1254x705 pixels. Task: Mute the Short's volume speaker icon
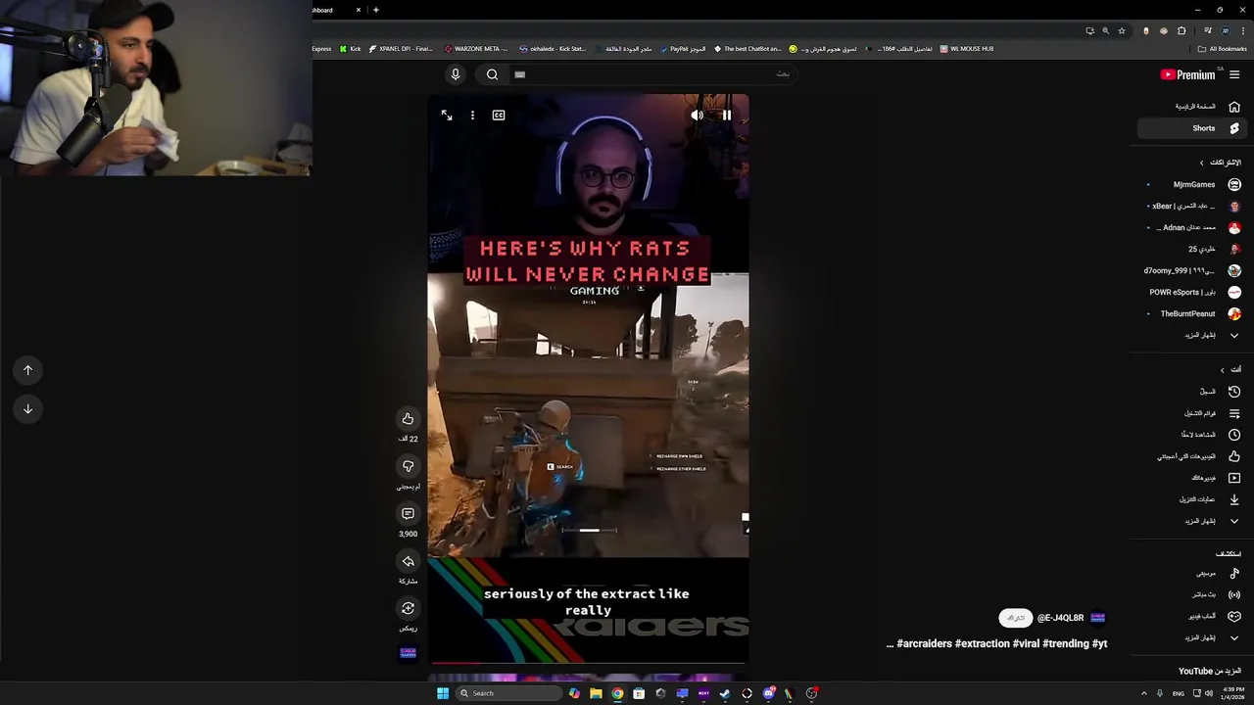(x=697, y=116)
